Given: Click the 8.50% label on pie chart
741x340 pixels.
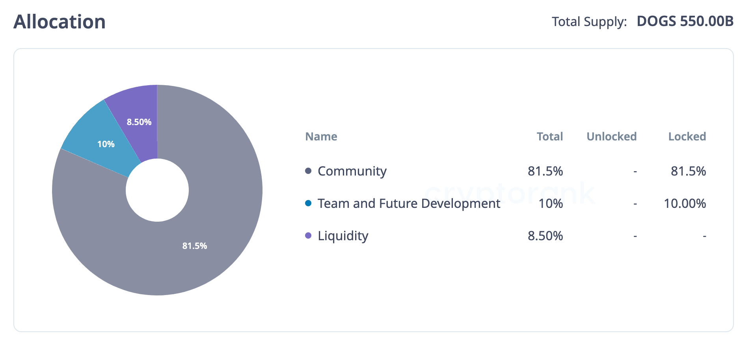Looking at the screenshot, I should pyautogui.click(x=139, y=122).
